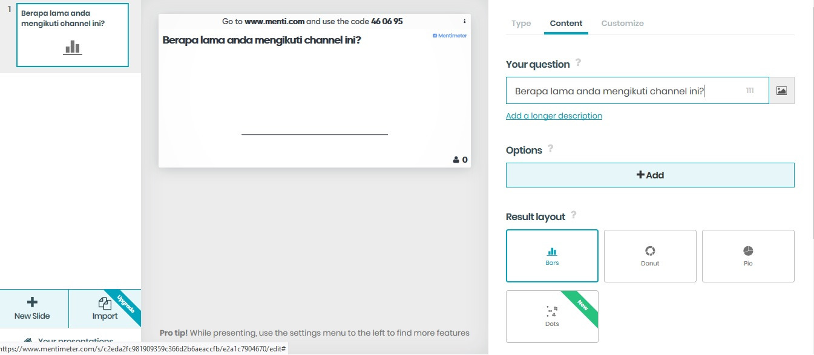This screenshot has height=355, width=814.
Task: Switch to the Type tab
Action: [521, 24]
